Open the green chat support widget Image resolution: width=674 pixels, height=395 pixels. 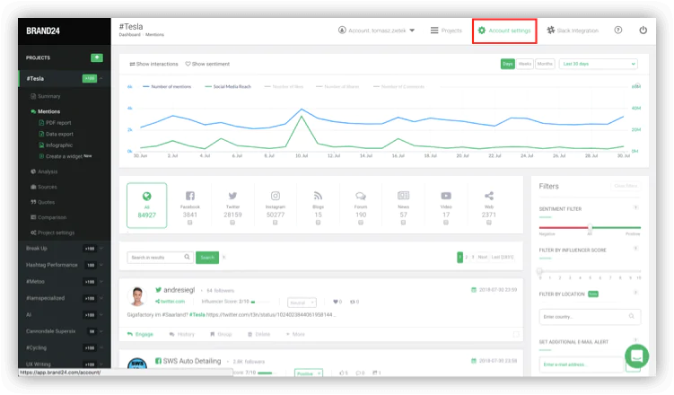[636, 356]
